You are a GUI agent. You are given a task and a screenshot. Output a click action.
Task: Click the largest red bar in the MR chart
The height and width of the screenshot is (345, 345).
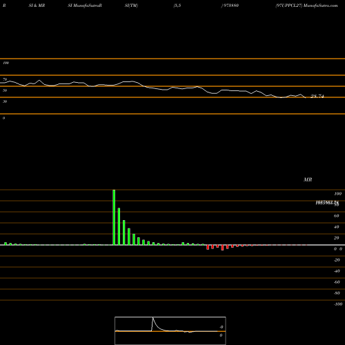point(222,248)
